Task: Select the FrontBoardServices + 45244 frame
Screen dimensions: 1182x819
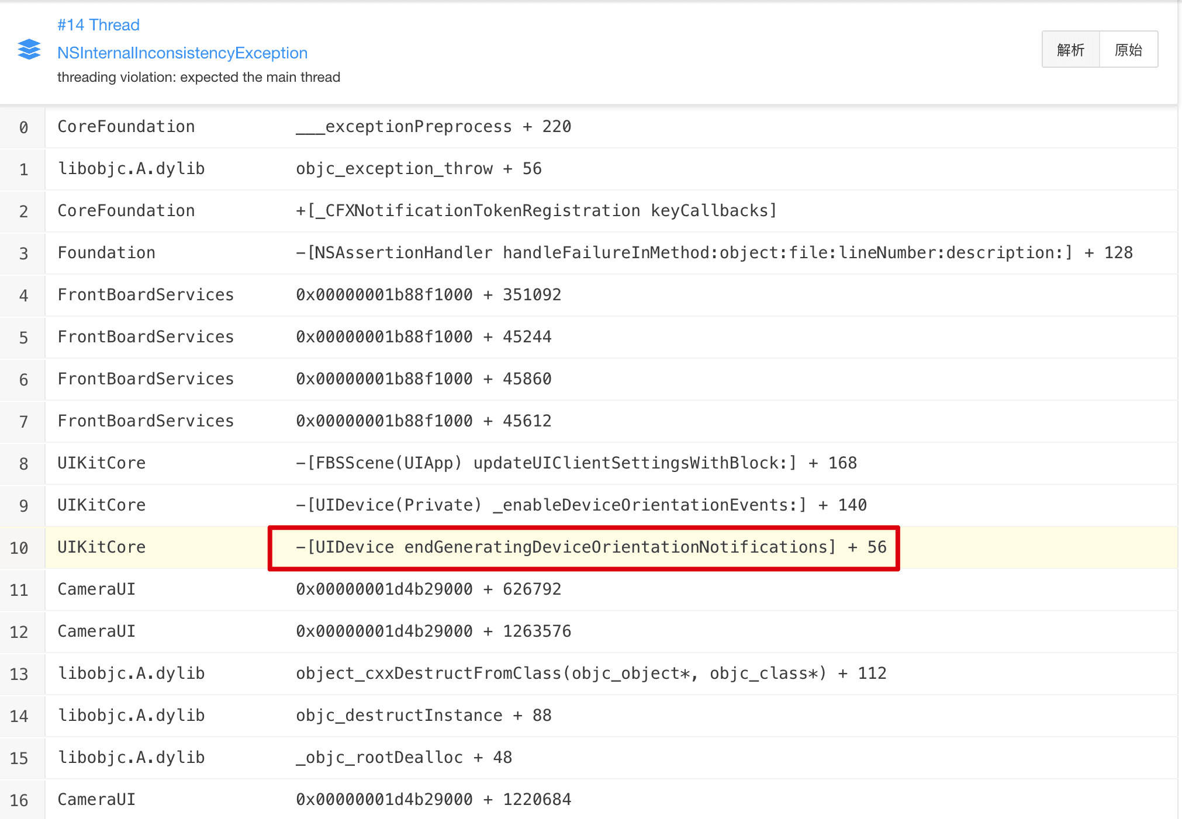Action: 423,337
